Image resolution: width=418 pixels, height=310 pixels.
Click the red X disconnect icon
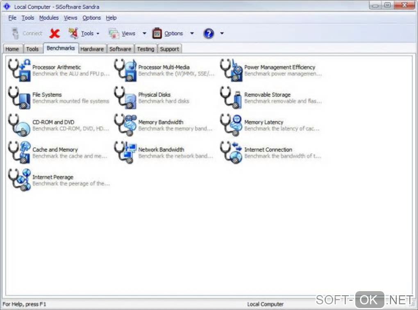[55, 34]
